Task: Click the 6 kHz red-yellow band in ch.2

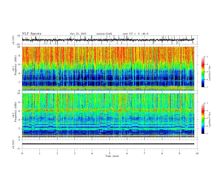Action: (x=108, y=110)
